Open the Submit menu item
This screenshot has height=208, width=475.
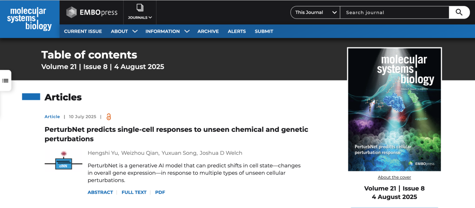(264, 31)
